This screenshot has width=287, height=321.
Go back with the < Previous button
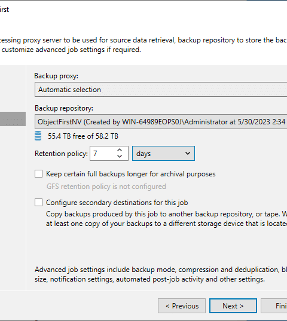pyautogui.click(x=182, y=305)
